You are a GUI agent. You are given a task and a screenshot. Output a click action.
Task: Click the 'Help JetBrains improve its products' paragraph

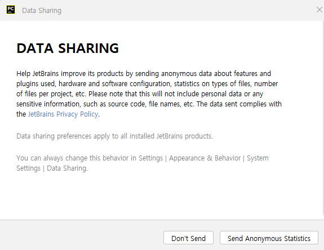click(x=149, y=93)
